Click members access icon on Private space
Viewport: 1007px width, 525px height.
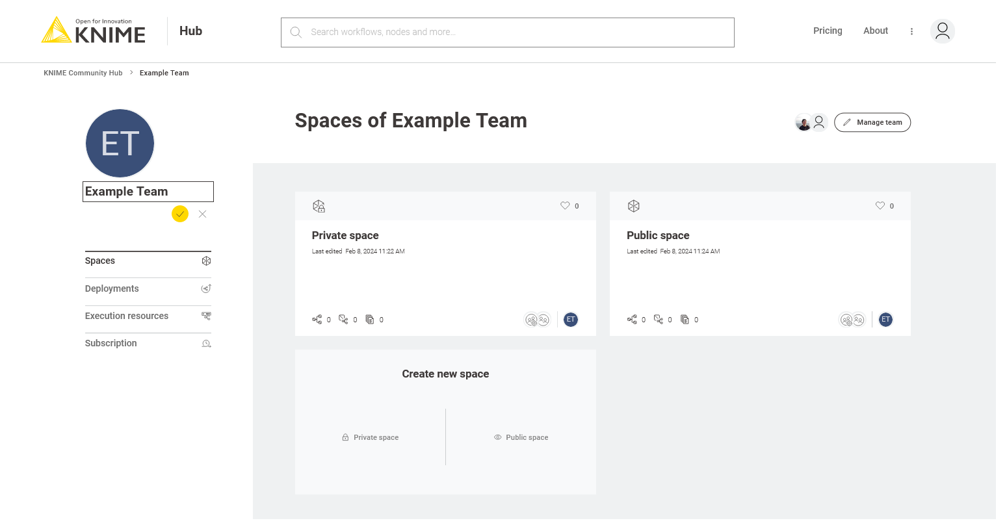click(x=537, y=320)
